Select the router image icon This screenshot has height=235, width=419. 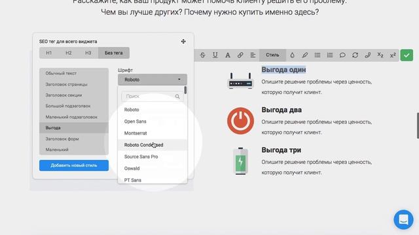click(x=240, y=81)
